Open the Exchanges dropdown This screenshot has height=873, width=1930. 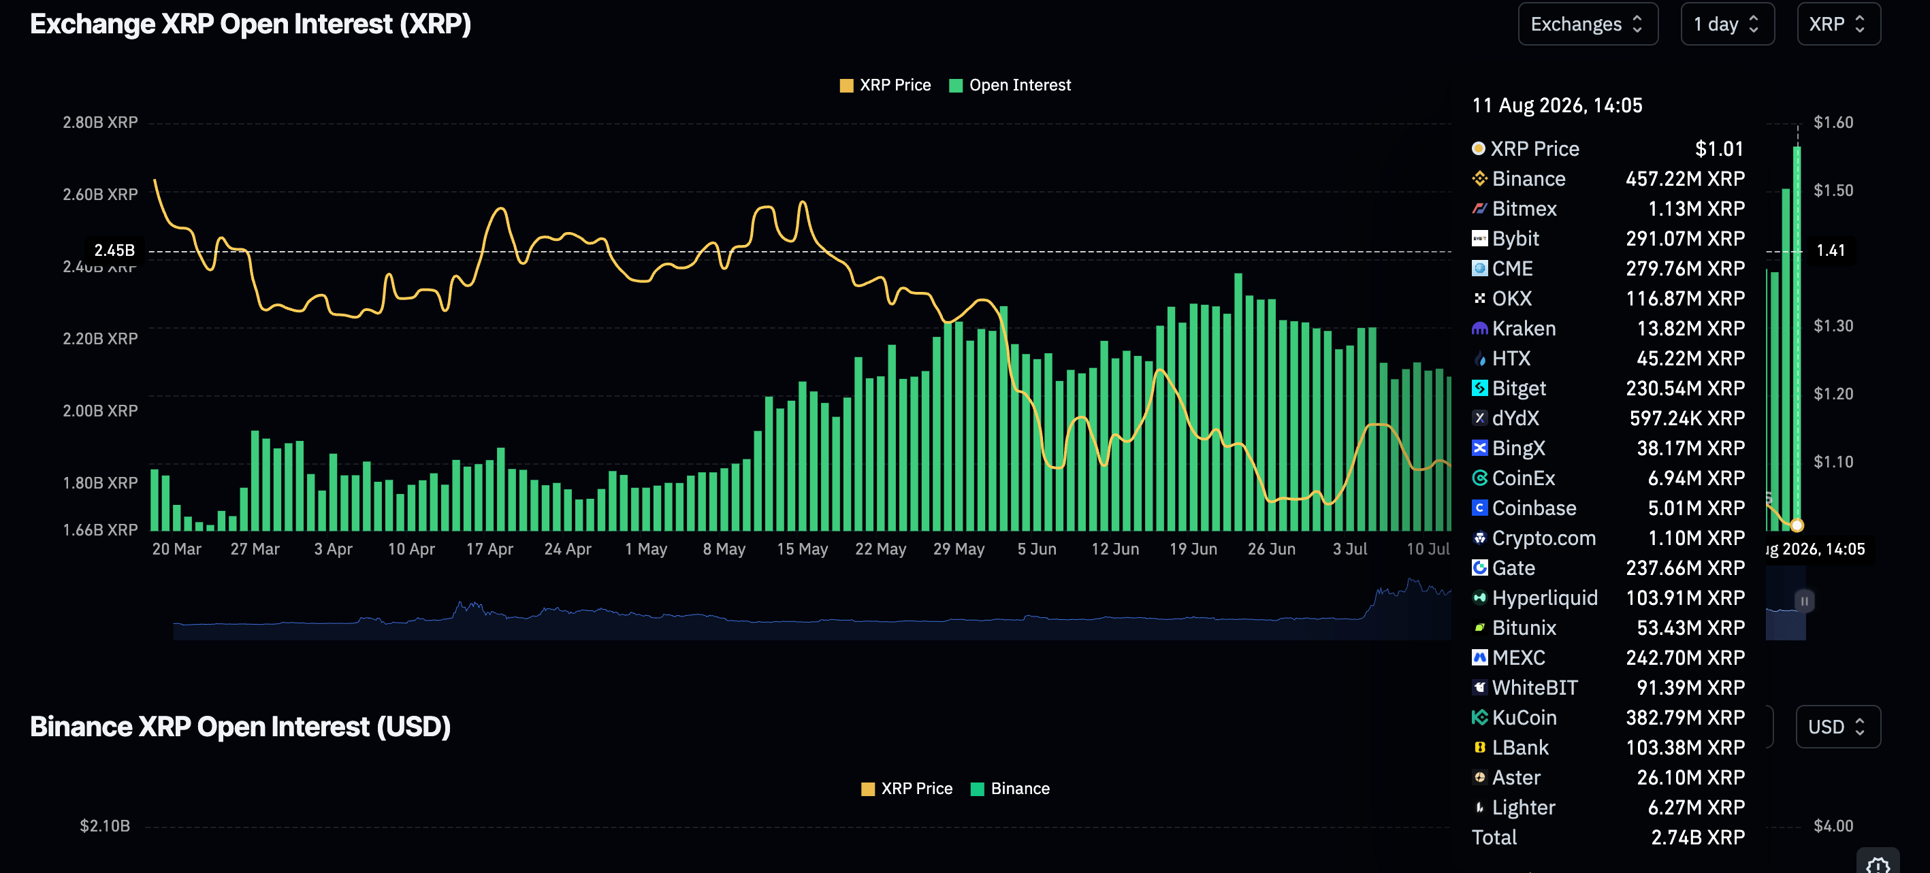[x=1588, y=24]
